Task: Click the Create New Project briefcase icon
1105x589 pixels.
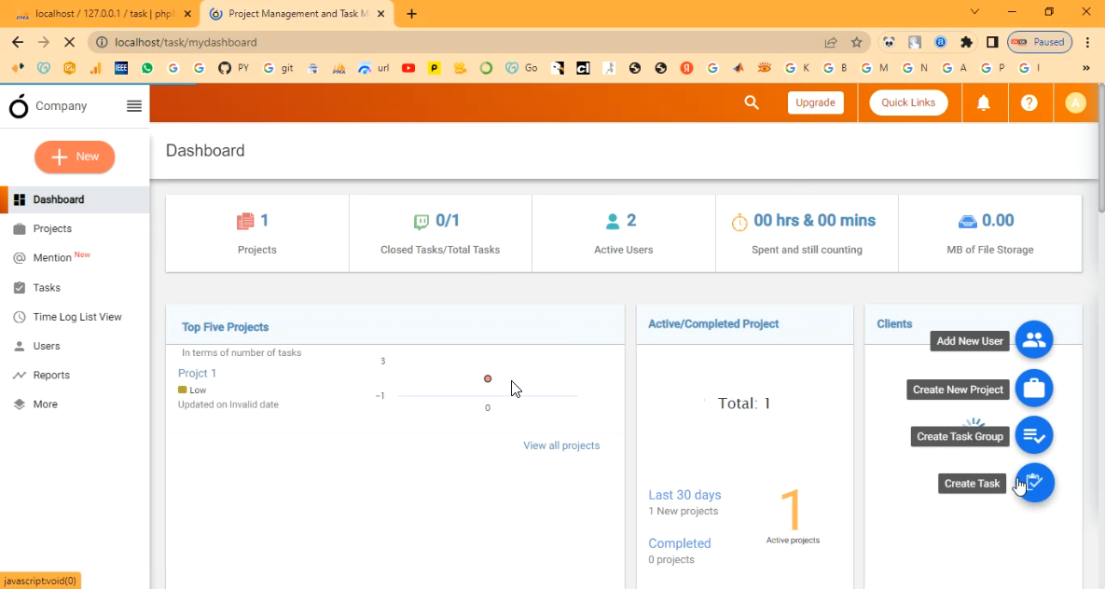Action: click(1034, 389)
